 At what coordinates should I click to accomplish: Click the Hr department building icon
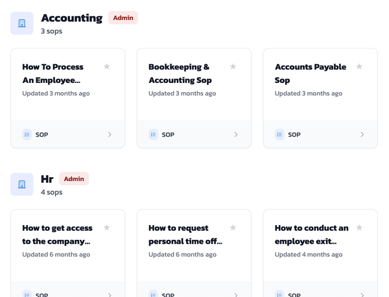point(22,184)
